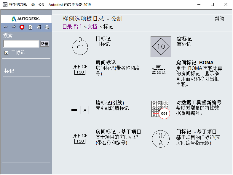The height and width of the screenshot is (175, 233).
Task: Select the 门标记 D 01 thumbnail
Action: [80, 46]
